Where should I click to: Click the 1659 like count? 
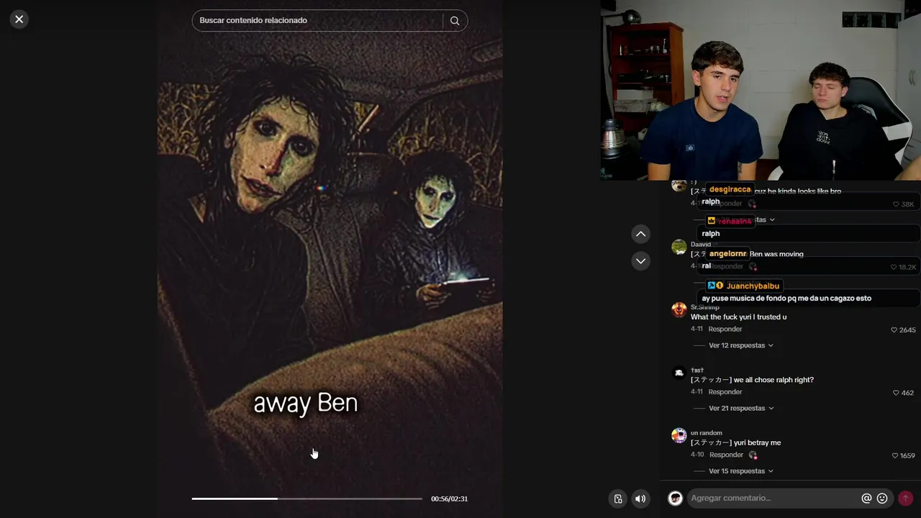tap(907, 455)
